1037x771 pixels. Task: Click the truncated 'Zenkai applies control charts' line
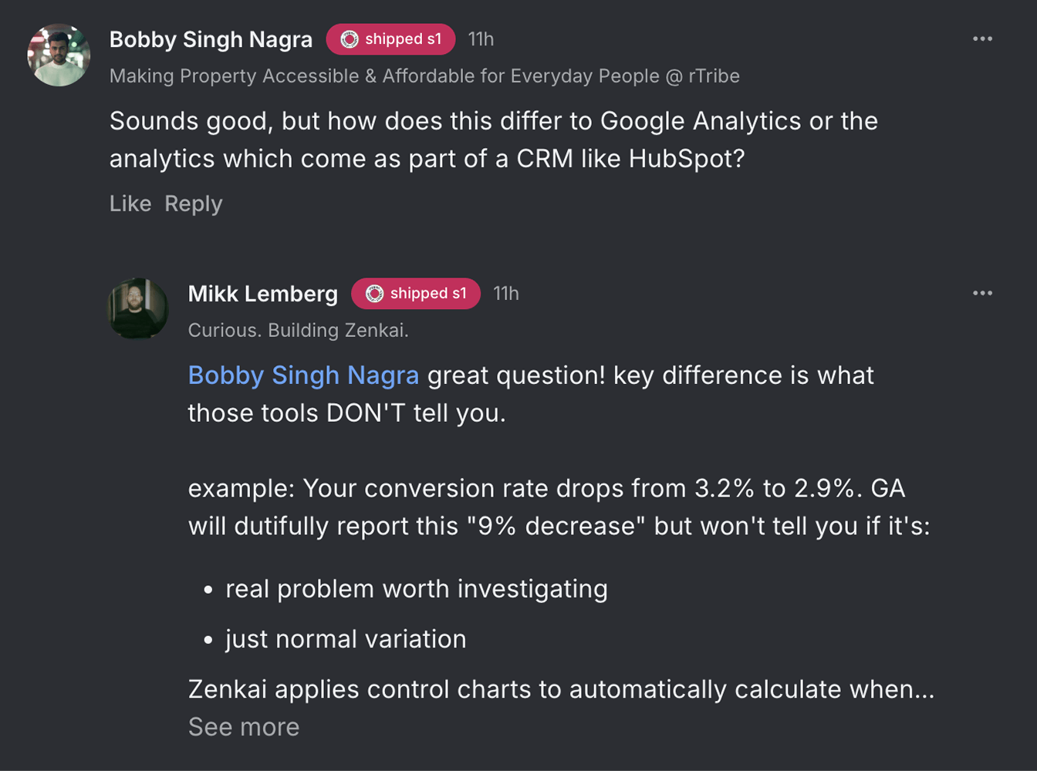pos(561,689)
